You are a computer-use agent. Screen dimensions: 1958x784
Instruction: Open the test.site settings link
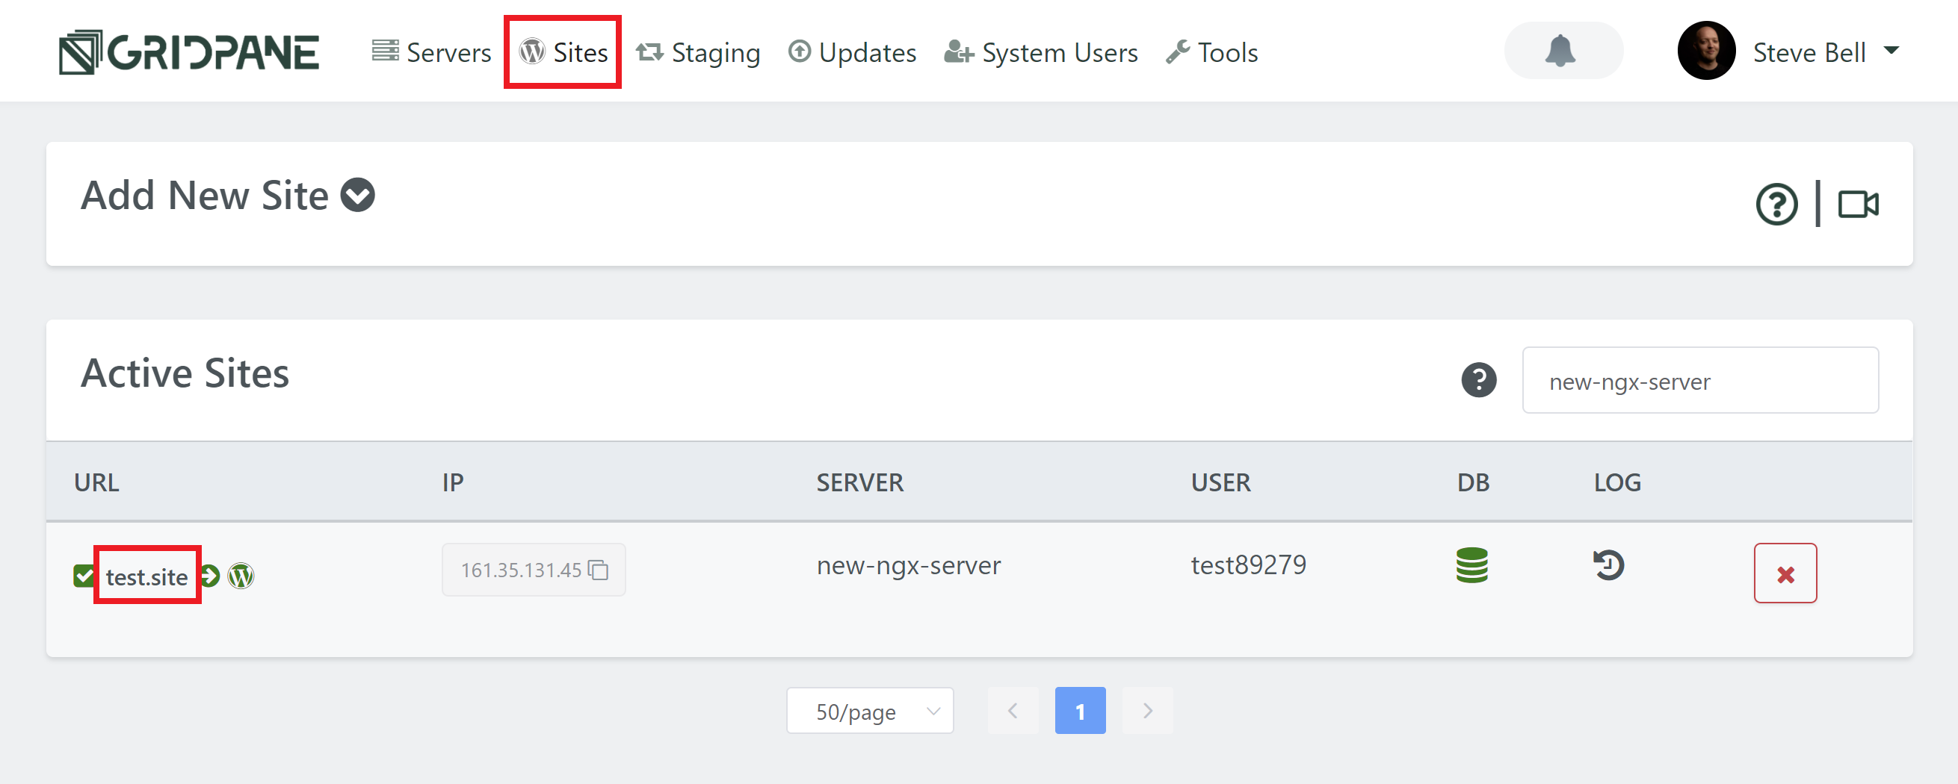pos(146,576)
